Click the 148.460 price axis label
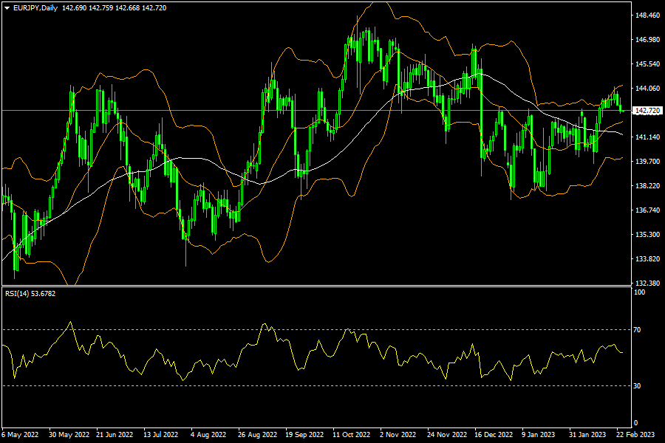 647,16
